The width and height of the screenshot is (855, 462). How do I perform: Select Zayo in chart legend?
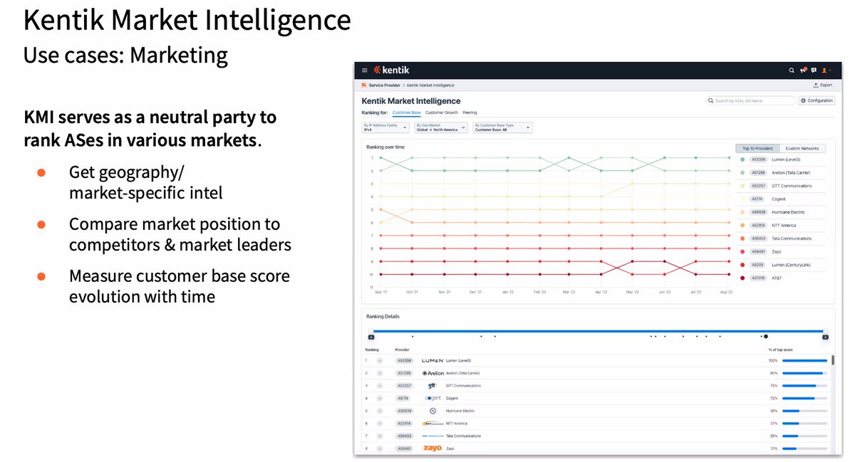pos(775,251)
